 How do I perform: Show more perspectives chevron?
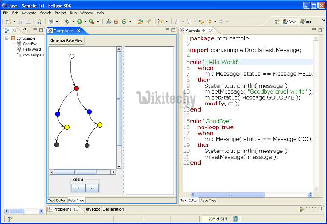pyautogui.click(x=323, y=20)
